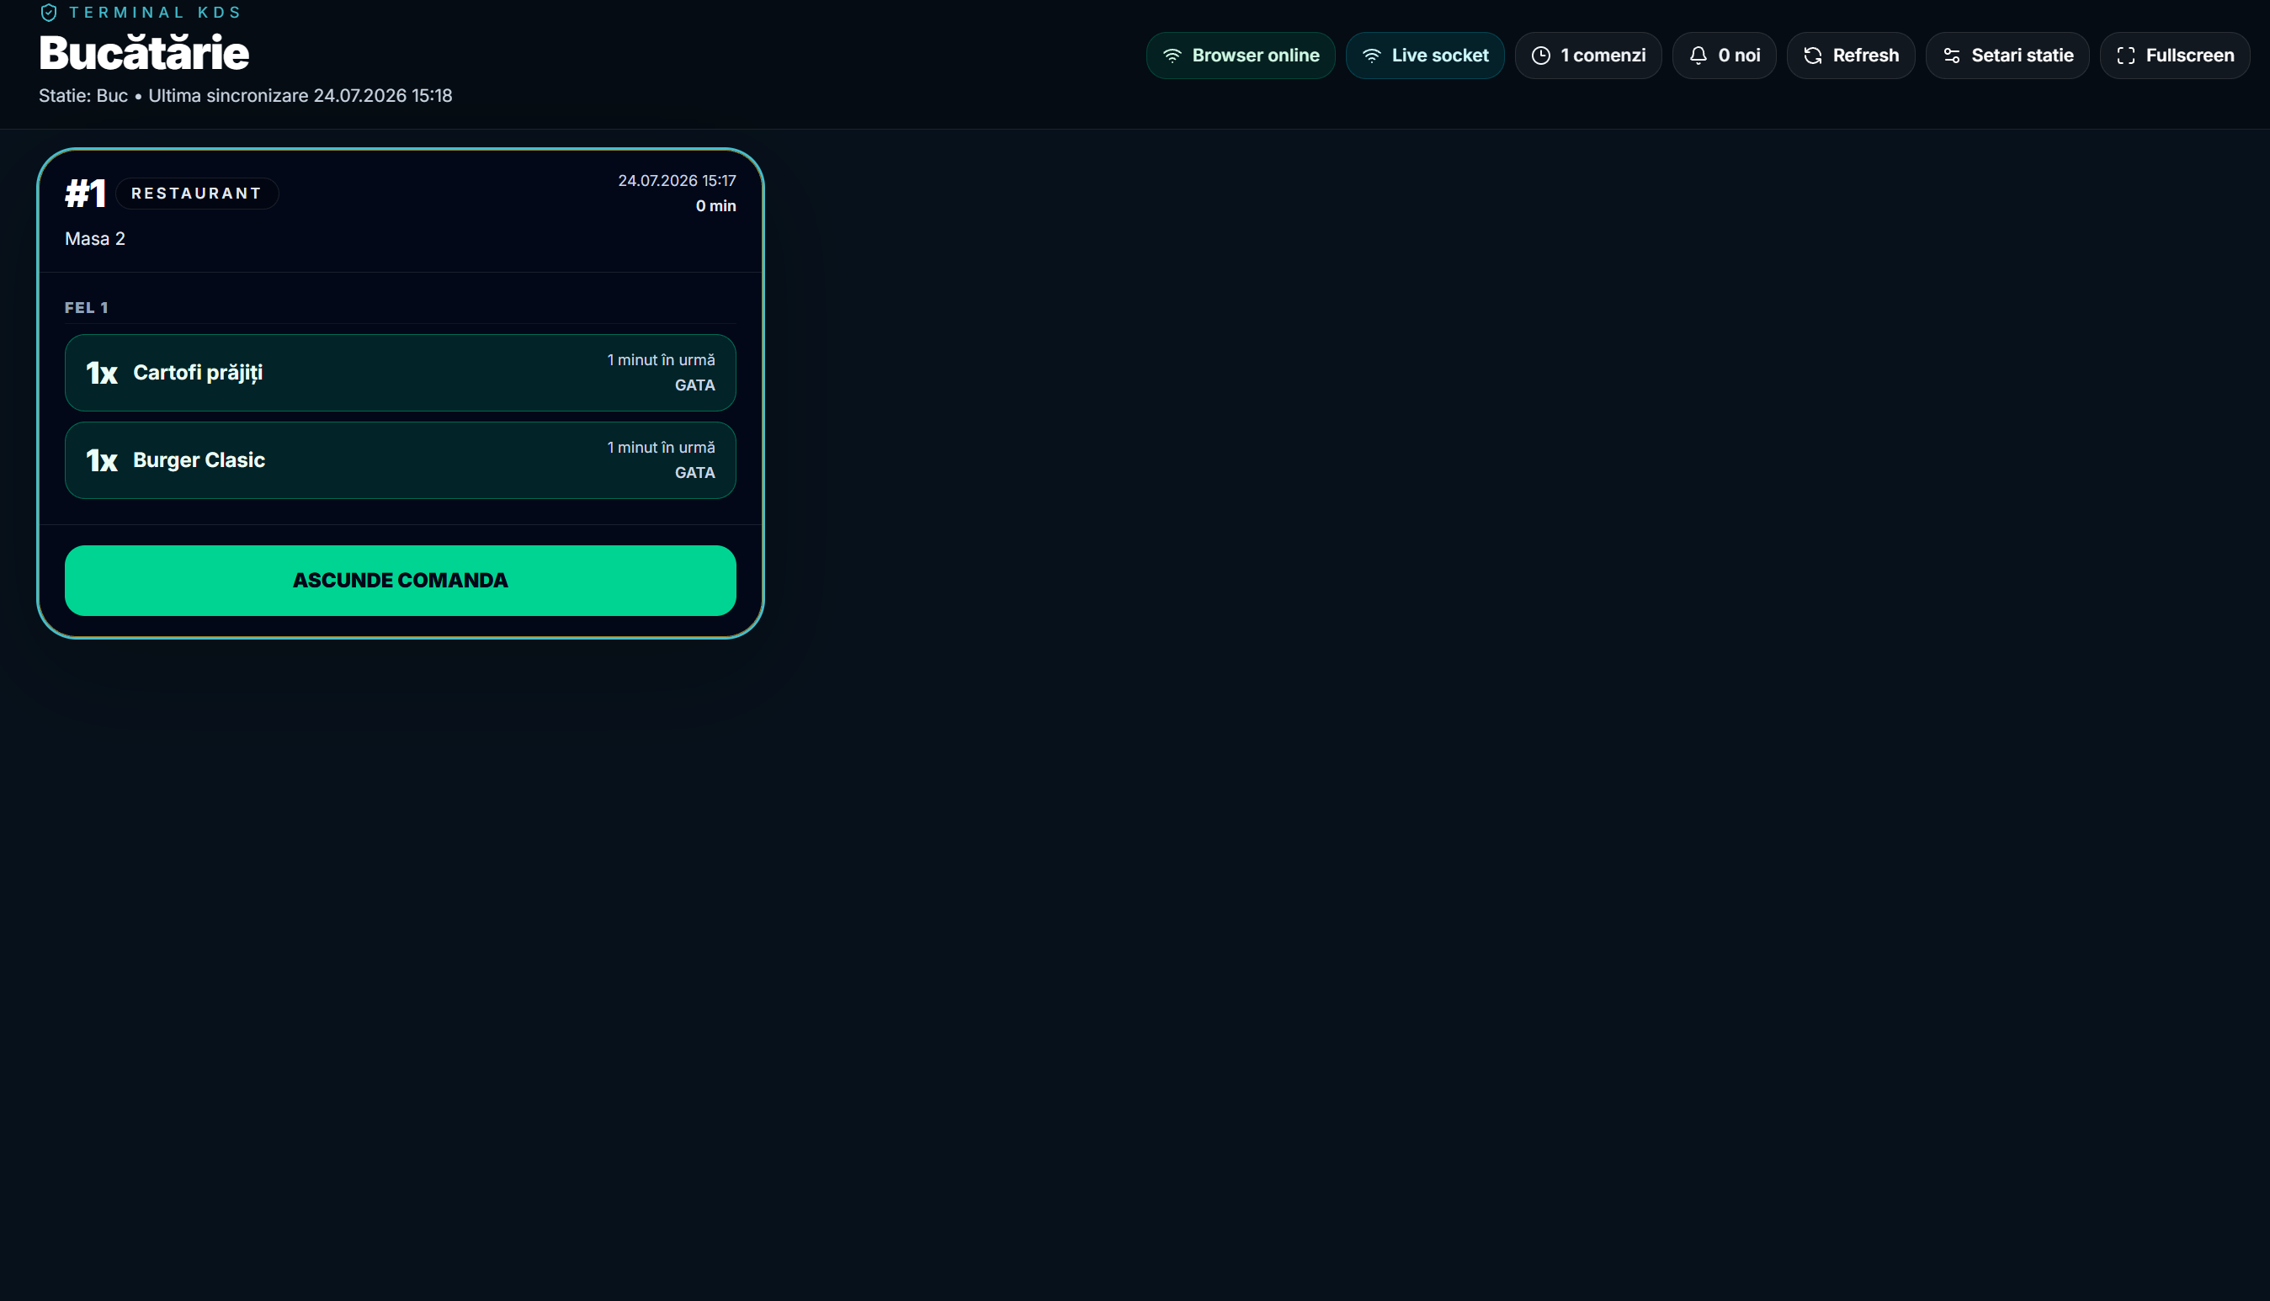Toggle the Burger Clasic item status
This screenshot has height=1301, width=2270.
pos(401,460)
